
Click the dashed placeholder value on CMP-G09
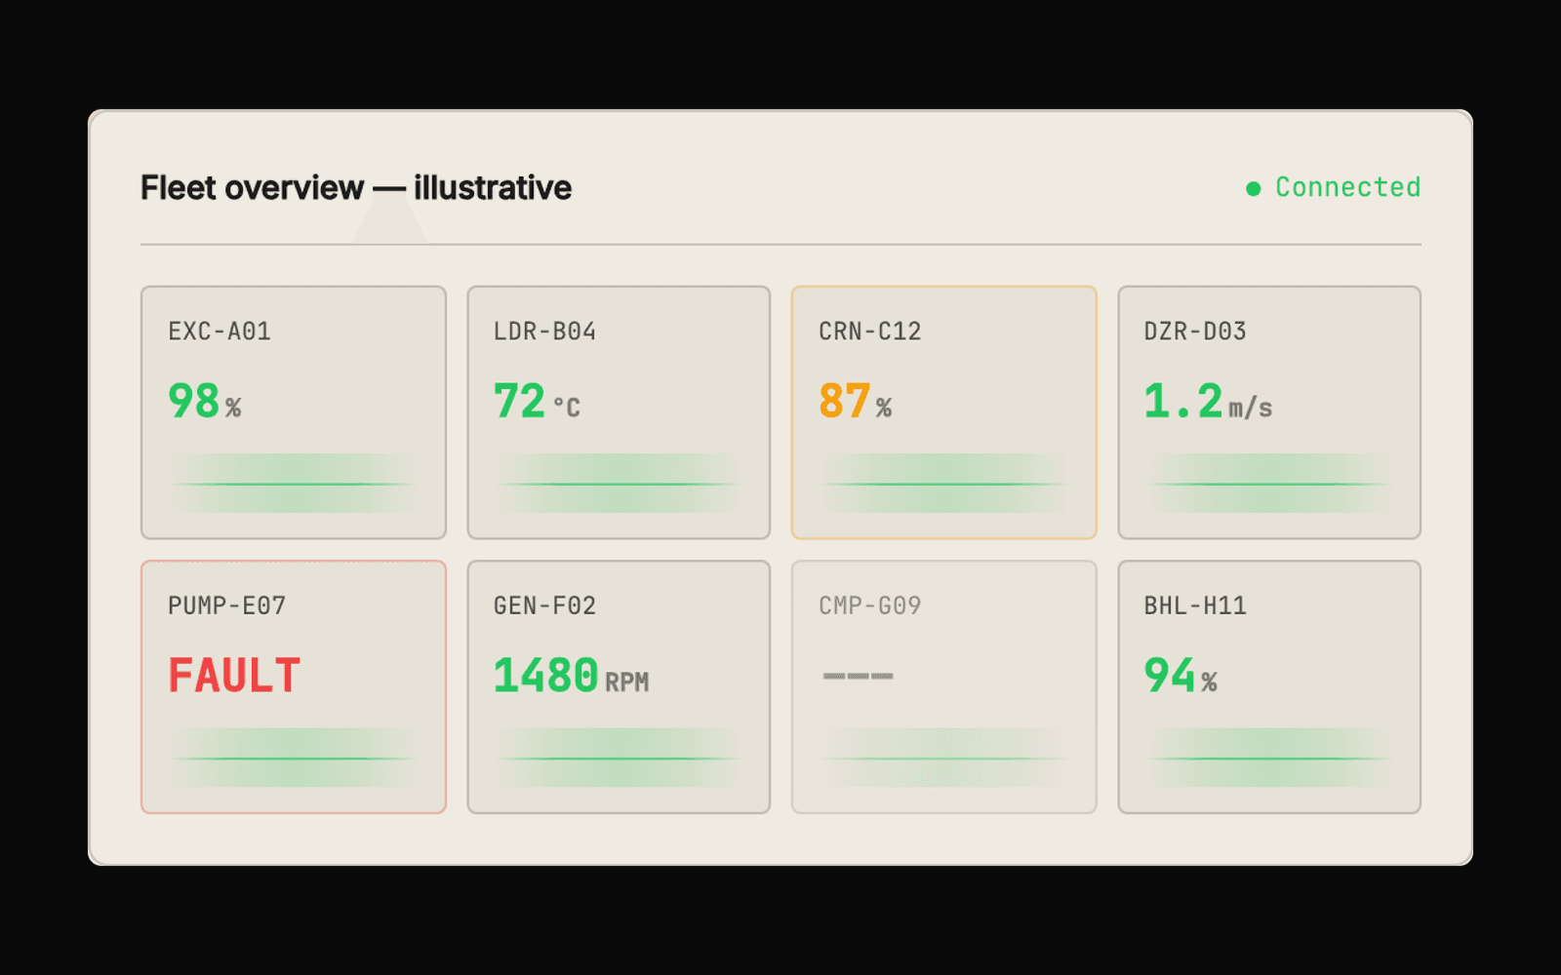click(858, 676)
